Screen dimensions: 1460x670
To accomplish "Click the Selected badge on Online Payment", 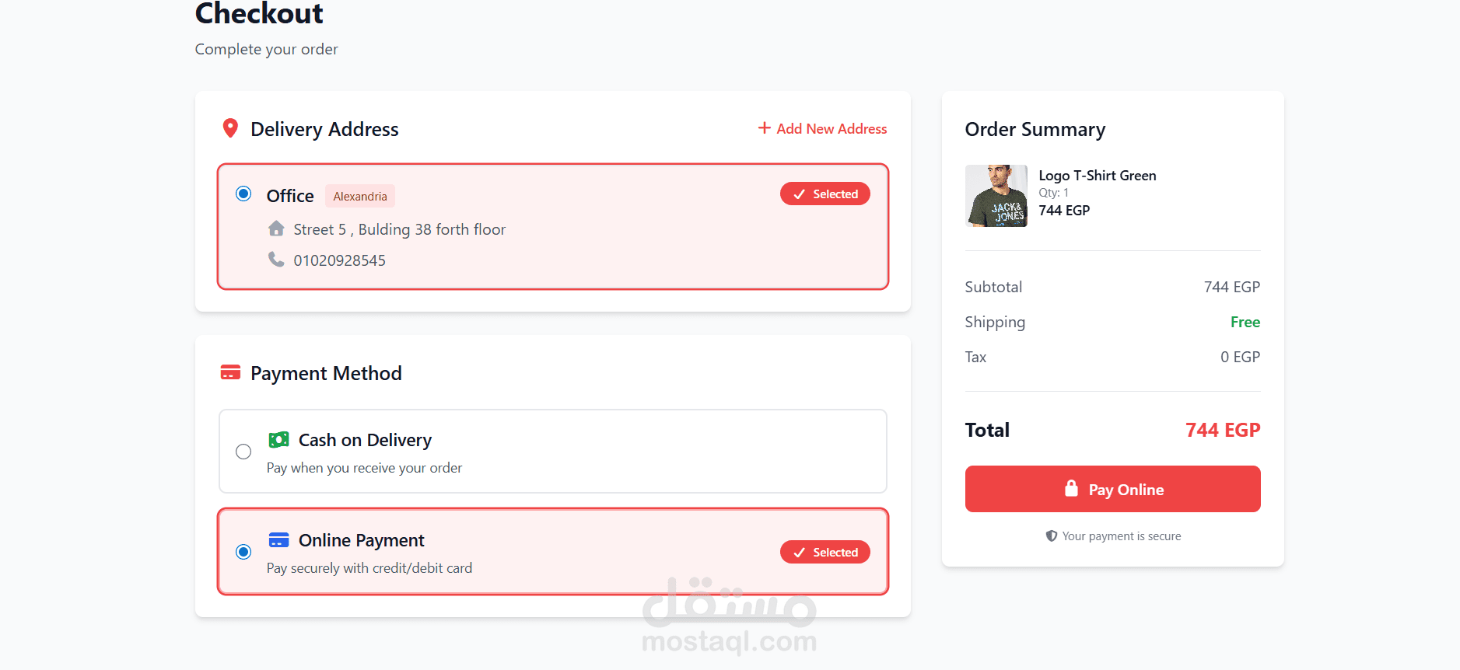I will pos(825,553).
